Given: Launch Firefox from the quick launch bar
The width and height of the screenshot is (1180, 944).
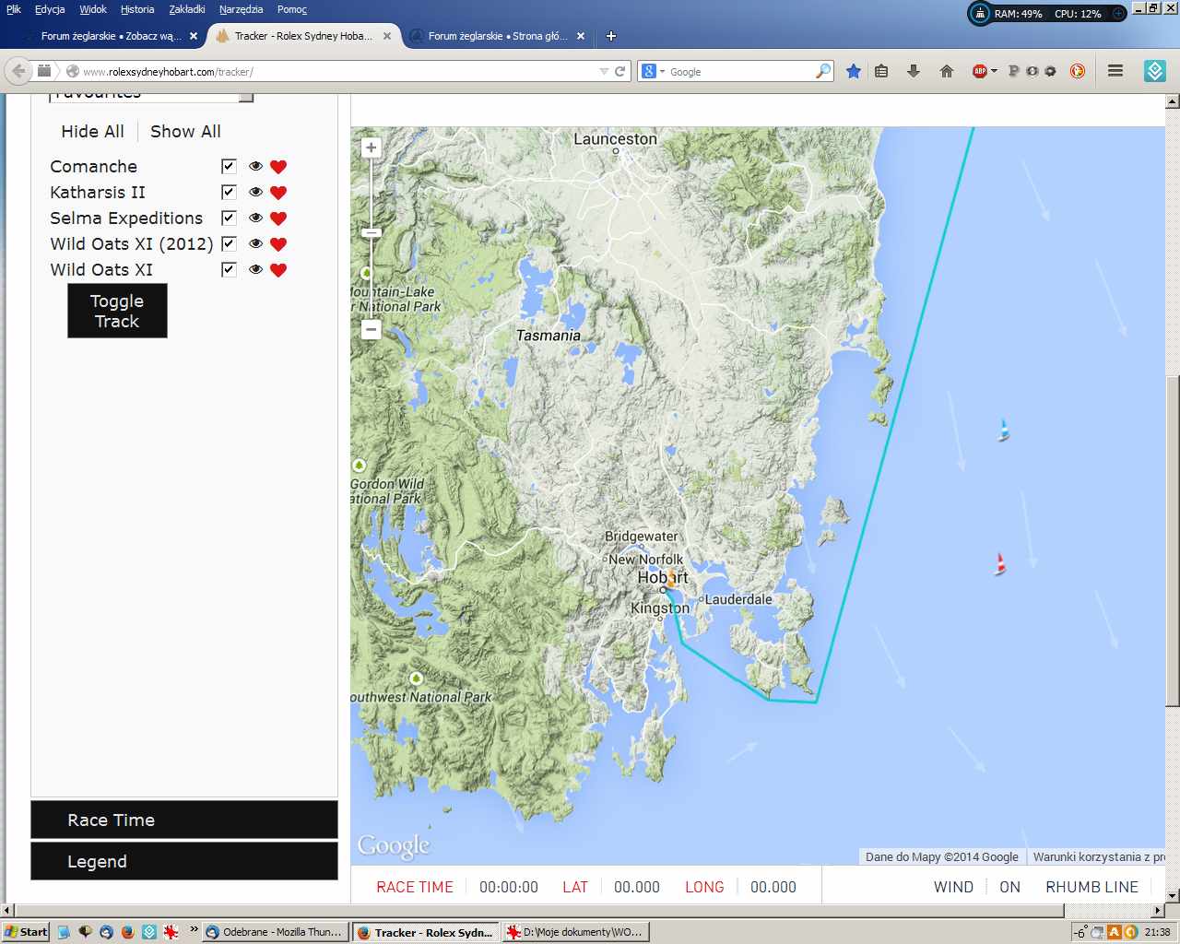Looking at the screenshot, I should (x=127, y=932).
